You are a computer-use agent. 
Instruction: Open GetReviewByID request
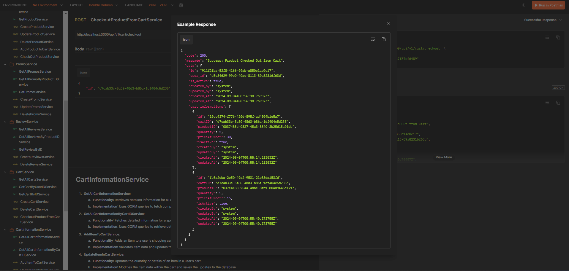click(31, 149)
